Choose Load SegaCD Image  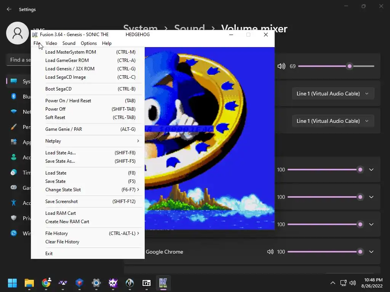click(88, 77)
